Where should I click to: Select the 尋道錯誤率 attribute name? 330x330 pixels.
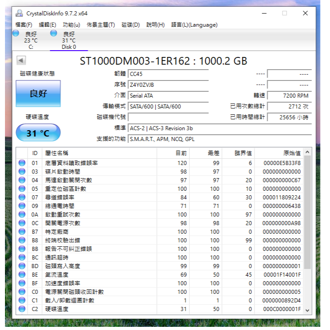[x=60, y=198]
